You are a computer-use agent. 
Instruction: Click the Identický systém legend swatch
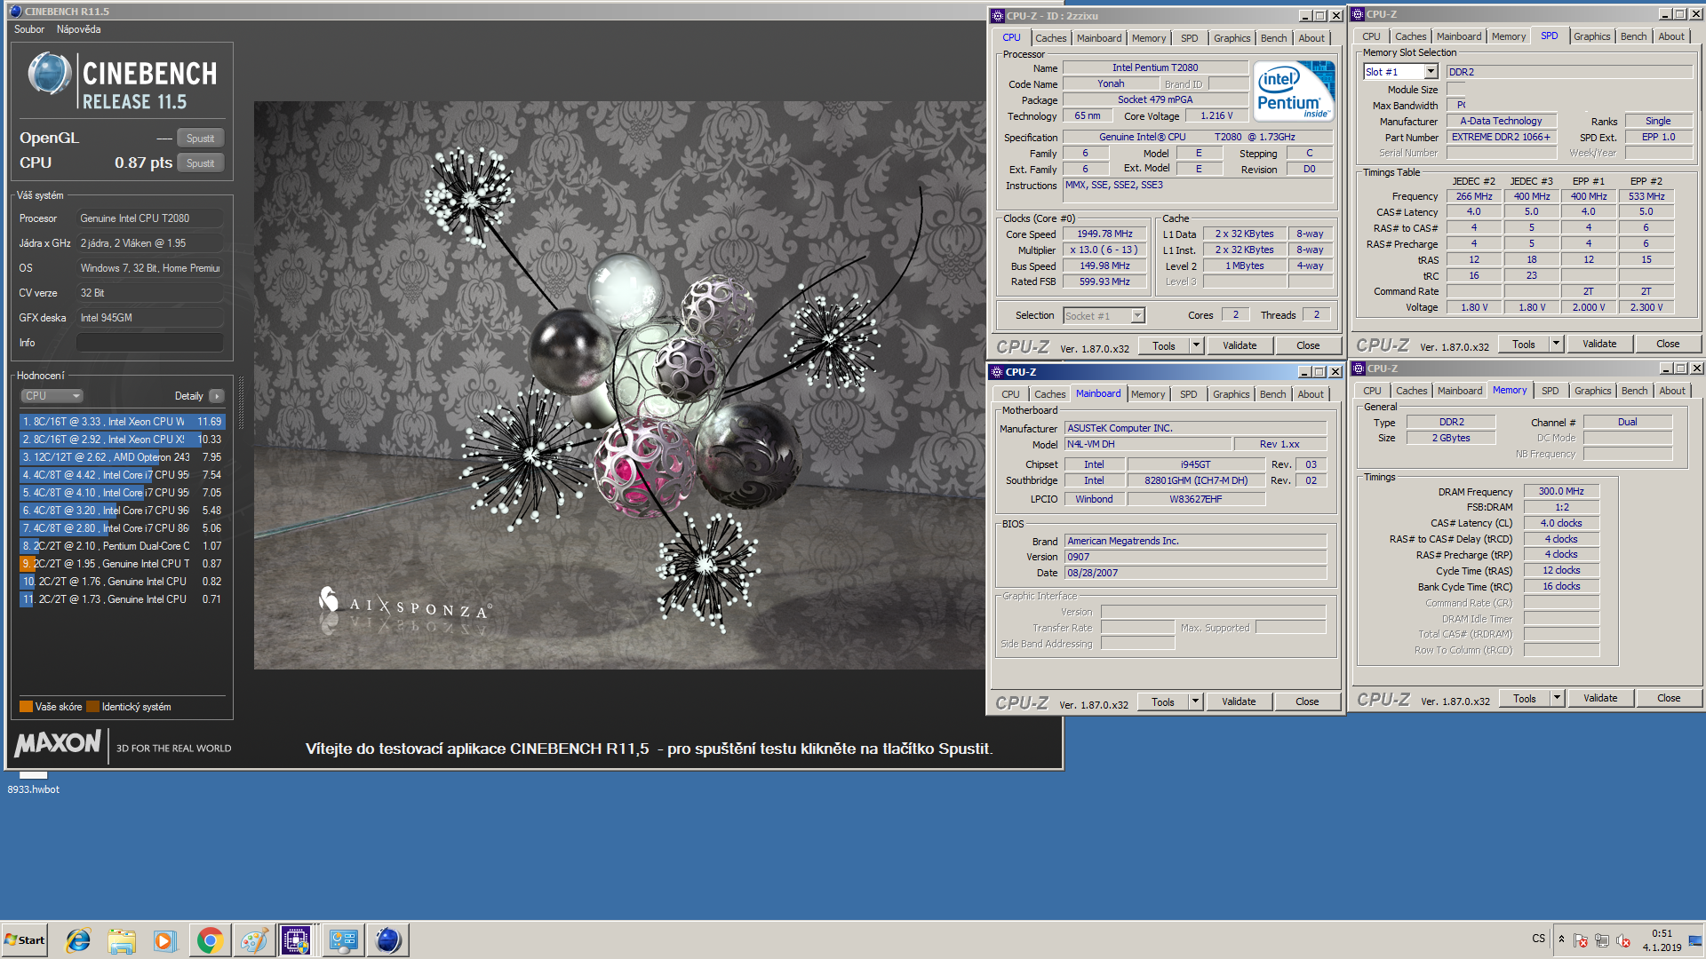pos(92,707)
